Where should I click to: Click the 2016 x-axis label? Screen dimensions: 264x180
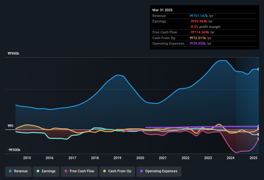(x=50, y=158)
